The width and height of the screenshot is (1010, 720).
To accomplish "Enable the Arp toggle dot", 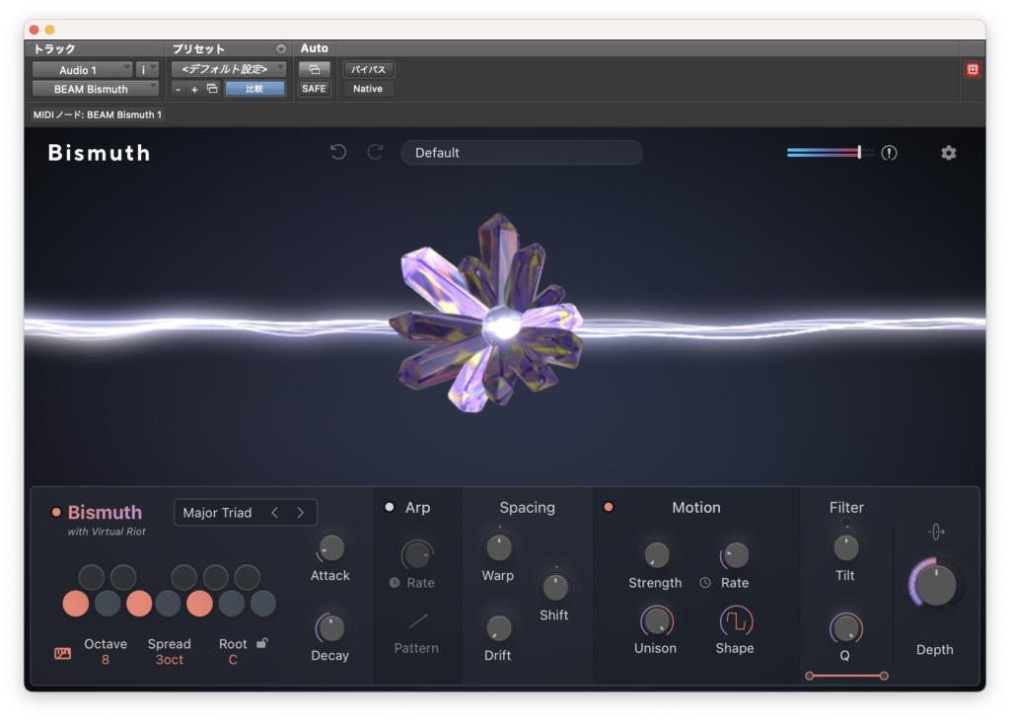I will click(389, 507).
